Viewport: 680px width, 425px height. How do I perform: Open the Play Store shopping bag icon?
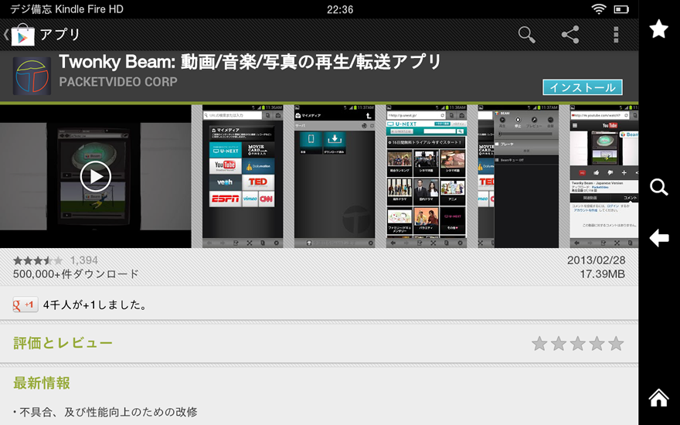click(22, 35)
